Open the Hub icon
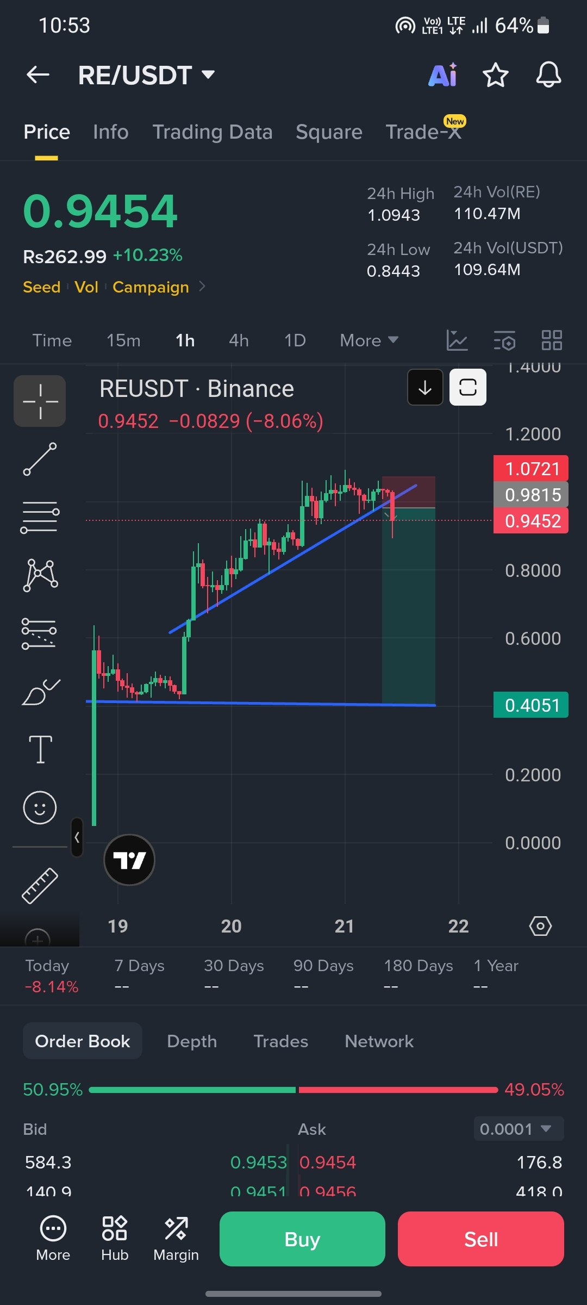Image resolution: width=587 pixels, height=1305 pixels. click(x=115, y=1239)
